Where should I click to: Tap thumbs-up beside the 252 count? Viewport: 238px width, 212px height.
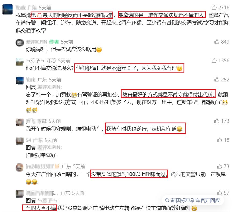tap(217, 79)
